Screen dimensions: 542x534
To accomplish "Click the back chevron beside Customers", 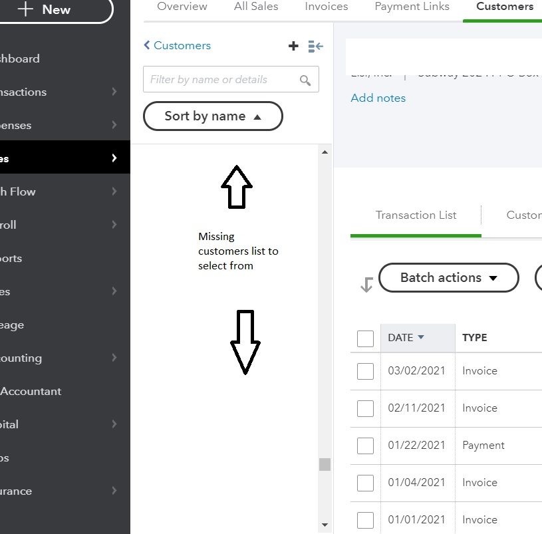I will click(x=147, y=45).
